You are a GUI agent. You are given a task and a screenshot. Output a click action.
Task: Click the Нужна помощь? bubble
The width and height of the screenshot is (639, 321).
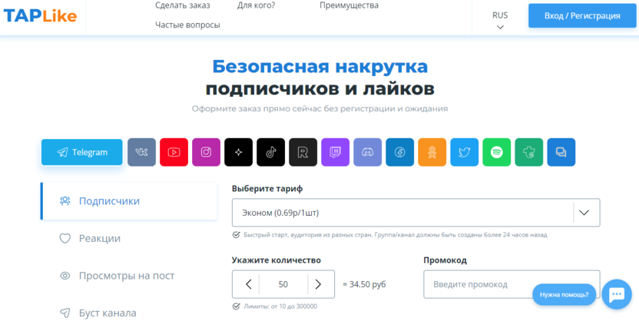[x=564, y=295]
